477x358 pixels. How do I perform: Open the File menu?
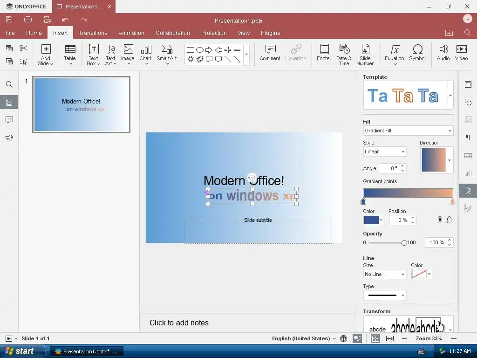[x=10, y=33]
